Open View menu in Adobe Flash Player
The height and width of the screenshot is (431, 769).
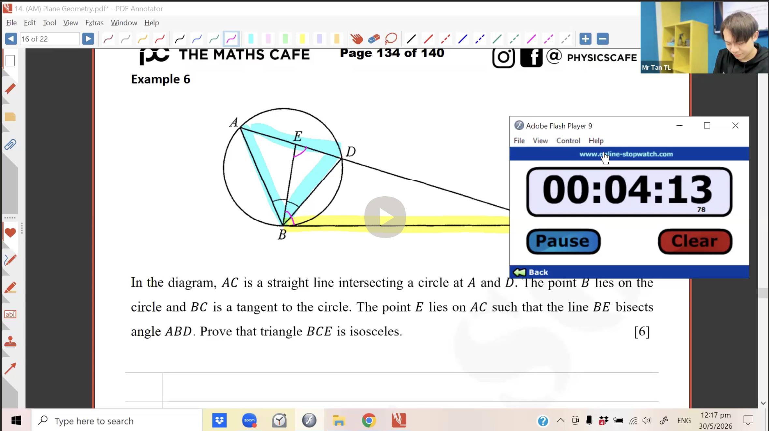pos(540,141)
